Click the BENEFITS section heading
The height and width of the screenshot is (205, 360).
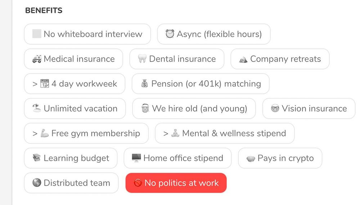pyautogui.click(x=44, y=10)
